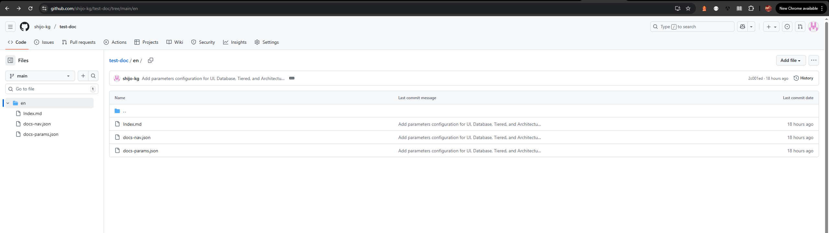This screenshot has width=829, height=233.
Task: Click the Go to file input
Action: coord(52,89)
